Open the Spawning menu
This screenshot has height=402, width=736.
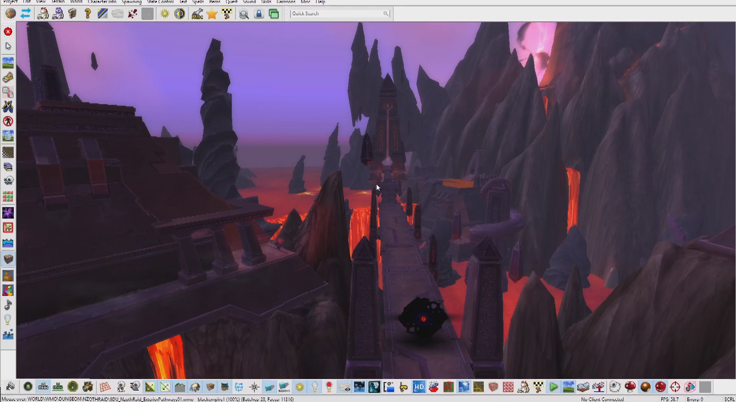click(x=131, y=2)
